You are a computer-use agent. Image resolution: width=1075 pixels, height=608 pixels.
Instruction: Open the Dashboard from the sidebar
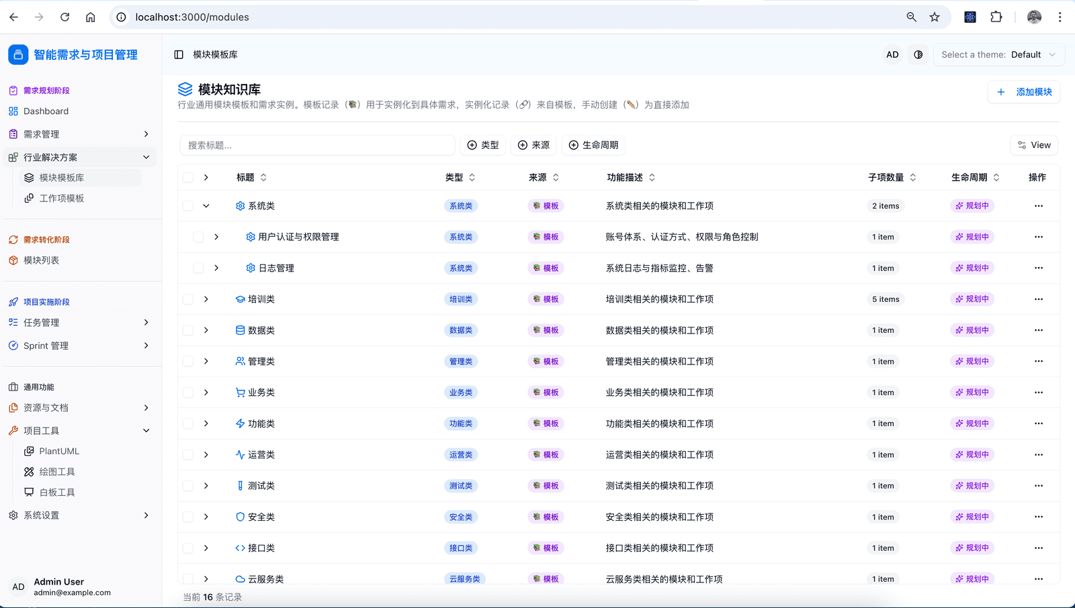pos(46,111)
